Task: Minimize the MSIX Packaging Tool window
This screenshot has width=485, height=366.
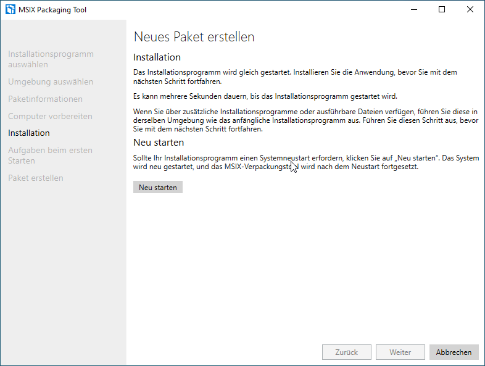Action: 414,10
